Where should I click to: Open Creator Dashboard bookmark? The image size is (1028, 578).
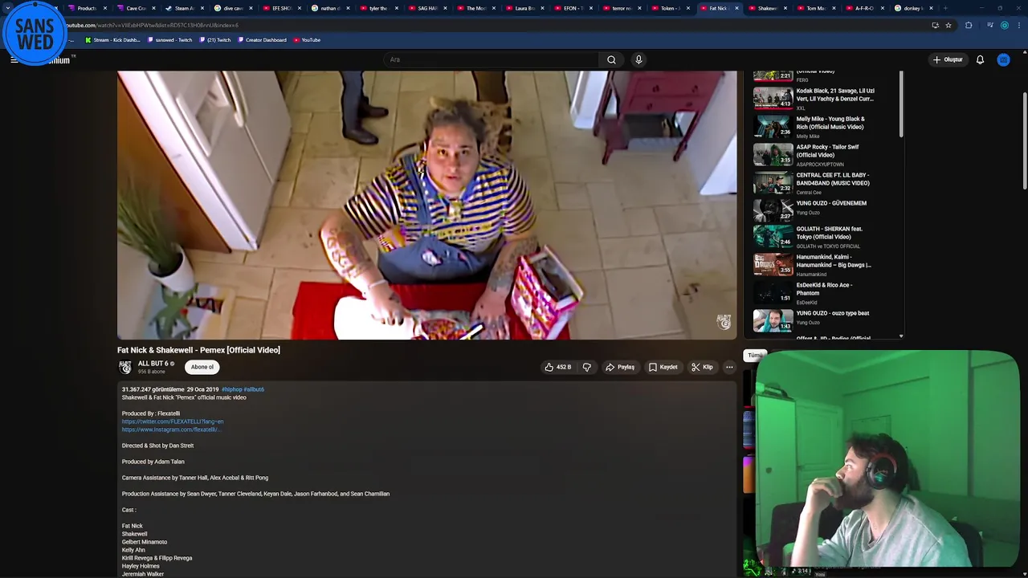[x=263, y=40]
